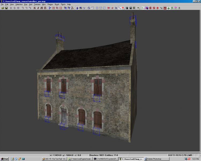Click the first quick launch icon
This screenshot has width=201, height=161.
[12, 159]
